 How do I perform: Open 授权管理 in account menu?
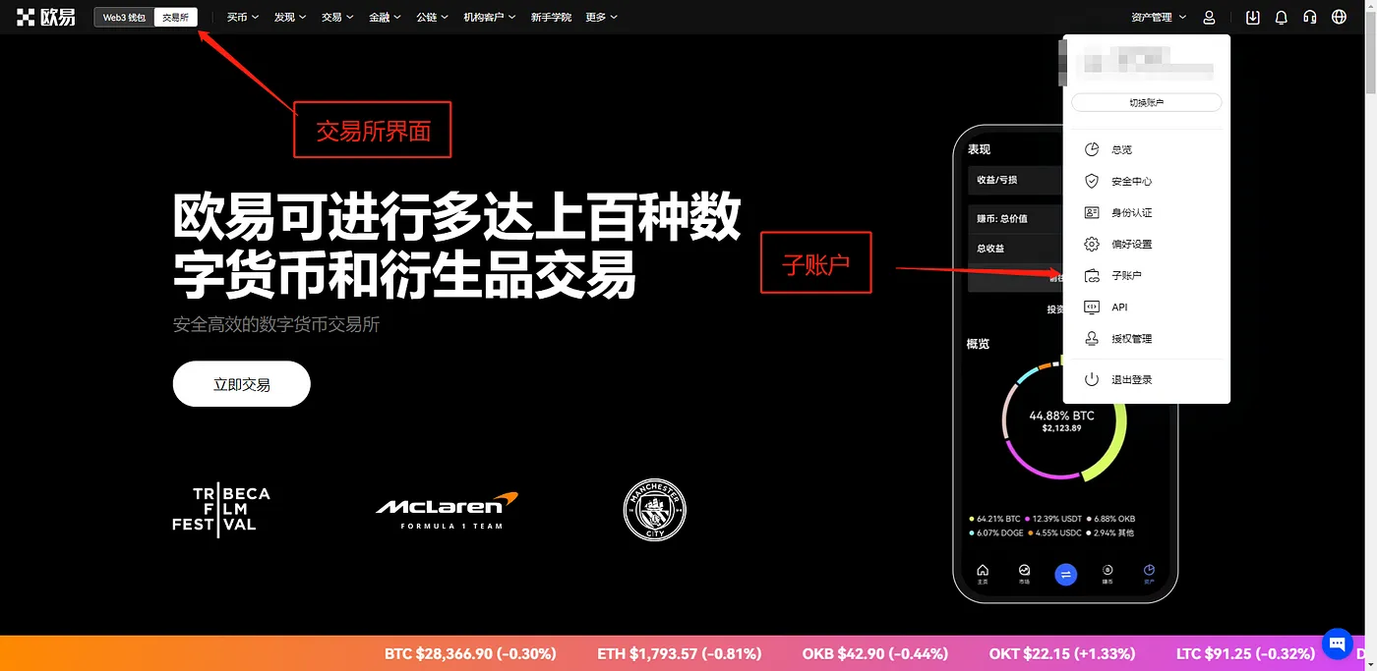[x=1146, y=338]
